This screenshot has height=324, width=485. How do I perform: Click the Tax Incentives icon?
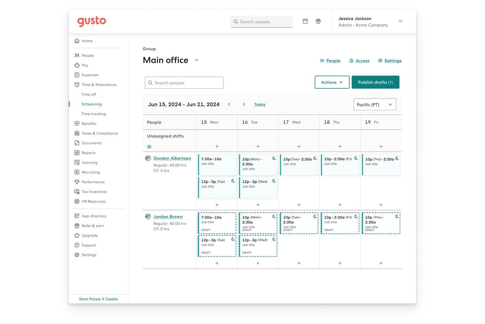click(77, 192)
